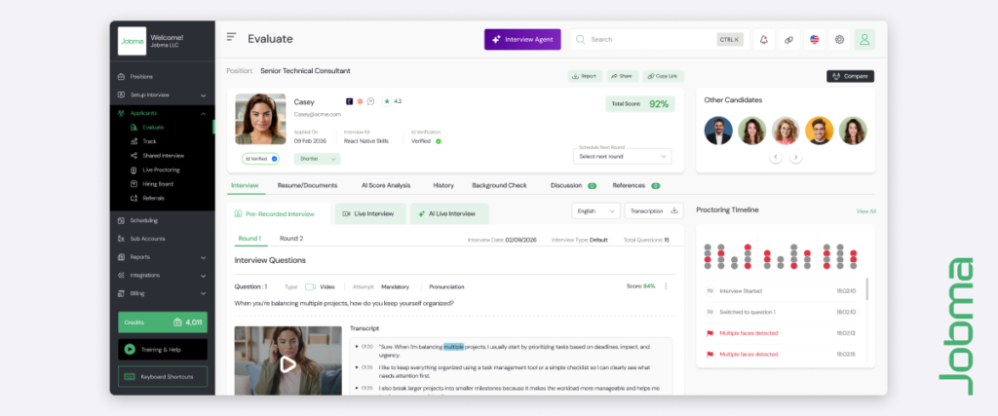Select the Round 2 tab
This screenshot has width=998, height=416.
click(291, 239)
